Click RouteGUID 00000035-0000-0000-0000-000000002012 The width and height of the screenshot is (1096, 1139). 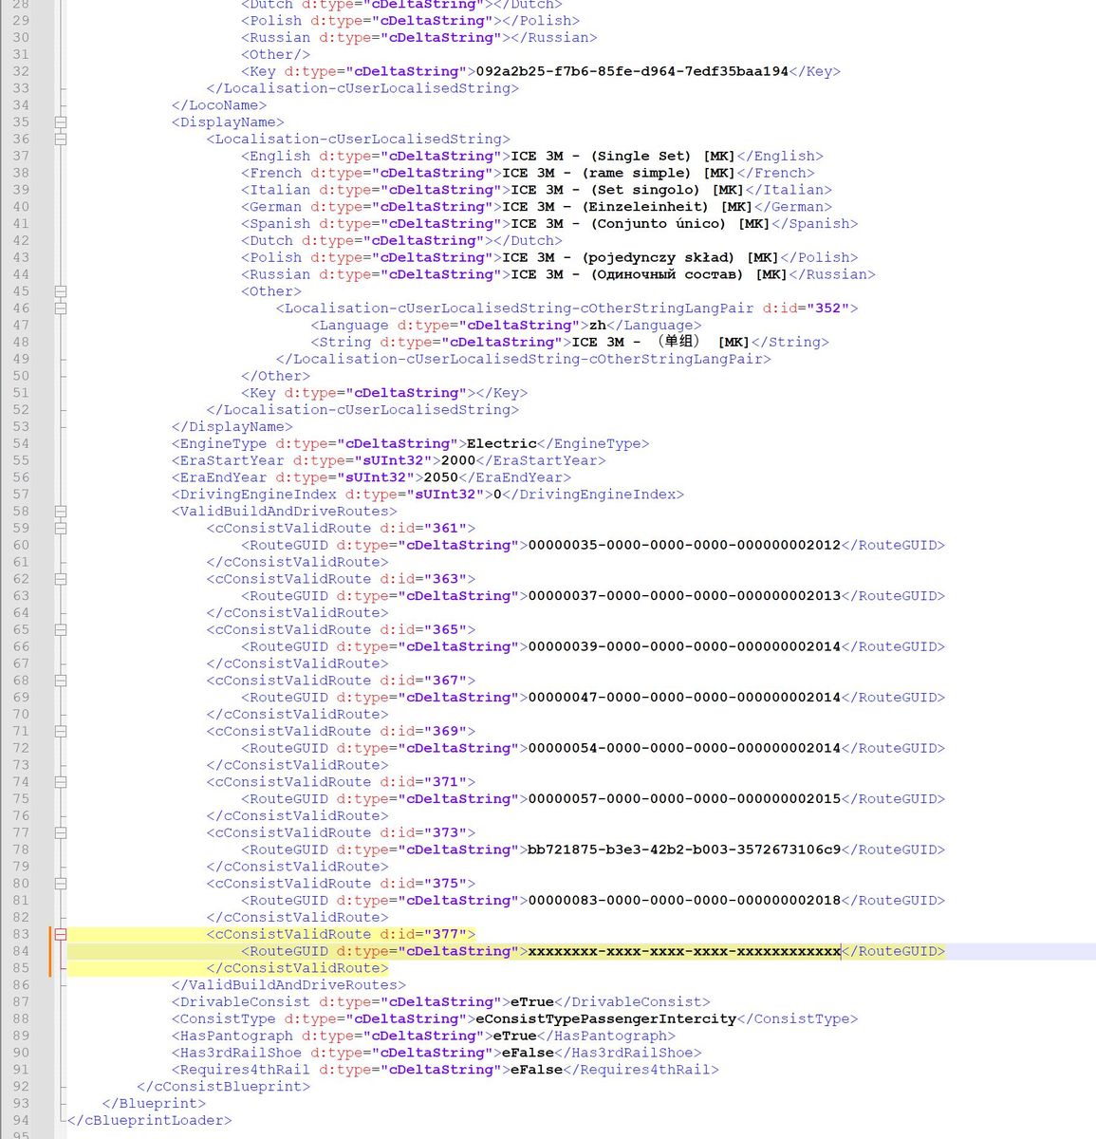click(x=684, y=545)
